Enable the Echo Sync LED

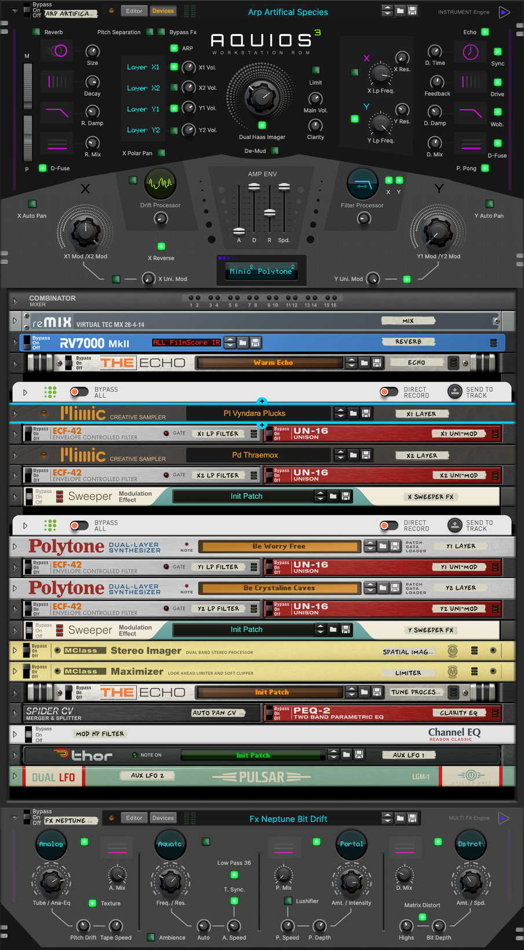pyautogui.click(x=497, y=52)
